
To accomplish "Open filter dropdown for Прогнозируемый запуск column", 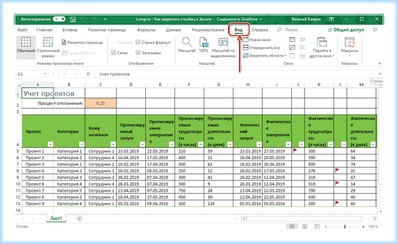I will (x=143, y=145).
